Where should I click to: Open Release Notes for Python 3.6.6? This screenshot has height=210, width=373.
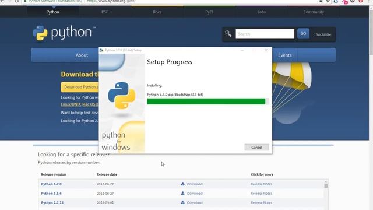[x=261, y=193]
